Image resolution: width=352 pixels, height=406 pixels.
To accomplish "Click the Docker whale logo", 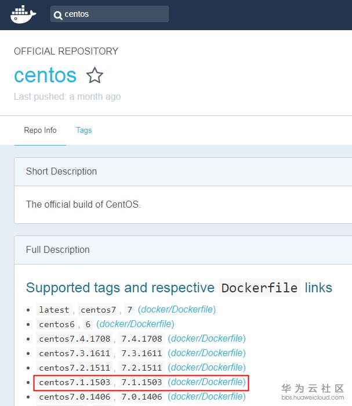I will click(x=23, y=13).
